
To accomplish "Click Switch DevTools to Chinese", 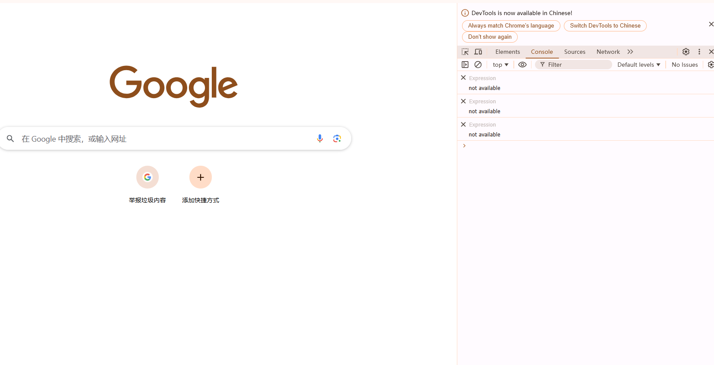I will pos(605,26).
